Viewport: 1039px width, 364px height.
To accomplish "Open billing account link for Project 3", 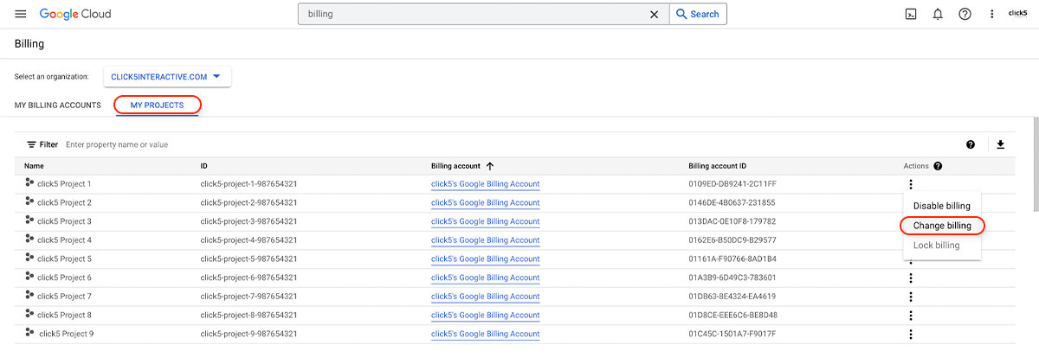I will (485, 221).
